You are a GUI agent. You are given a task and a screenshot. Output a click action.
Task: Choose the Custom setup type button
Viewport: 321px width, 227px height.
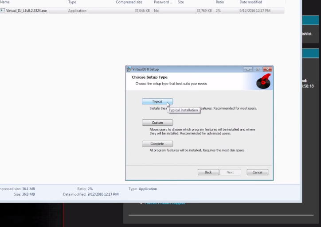pyautogui.click(x=157, y=123)
